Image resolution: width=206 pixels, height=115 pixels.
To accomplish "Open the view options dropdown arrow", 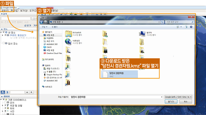I will [x=181, y=27].
